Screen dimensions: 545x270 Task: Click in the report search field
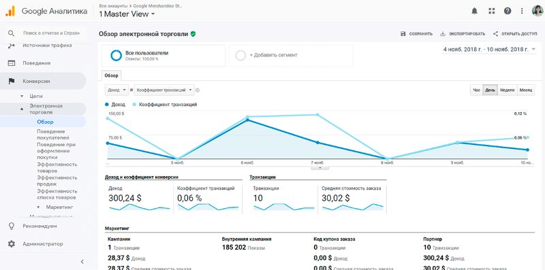click(52, 33)
